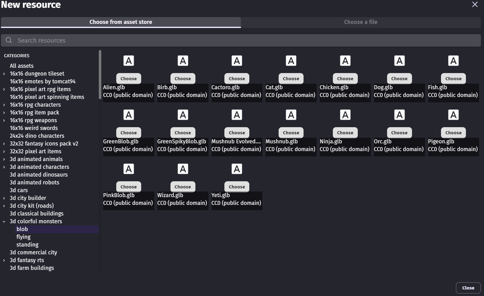Screen dimensions: 484x296
Task: Click the GreenSpikyBlob.glb placeholder icon
Action: tap(183, 115)
